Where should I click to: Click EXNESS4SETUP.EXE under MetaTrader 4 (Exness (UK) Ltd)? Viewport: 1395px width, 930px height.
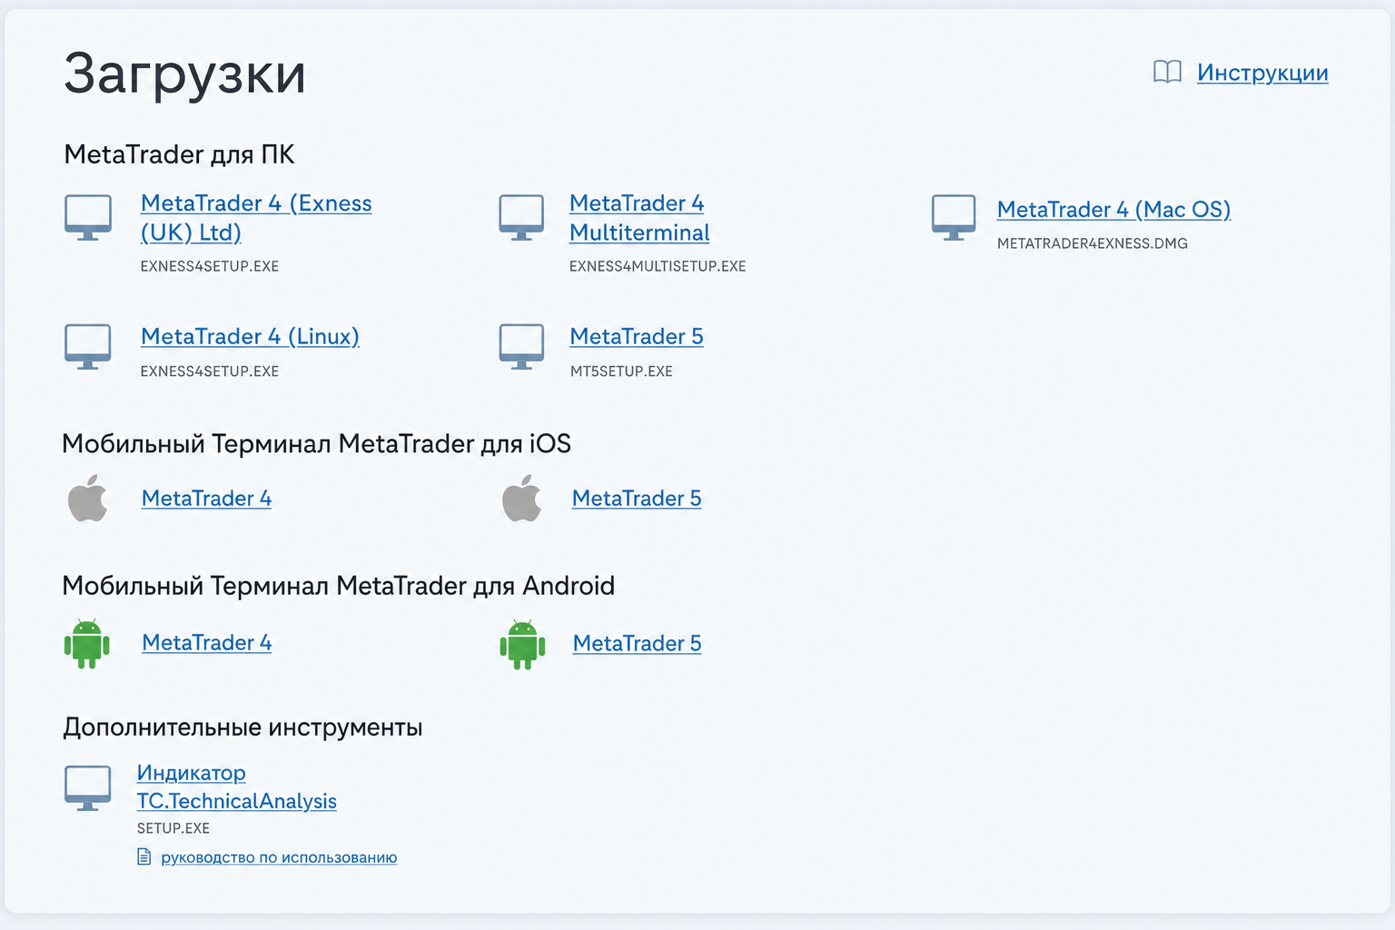tap(210, 266)
